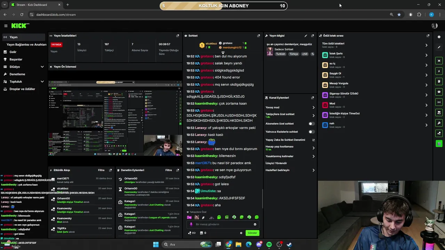Open Yavaş mod options chevron
Screen dimensions: 445x250
[x=313, y=108]
